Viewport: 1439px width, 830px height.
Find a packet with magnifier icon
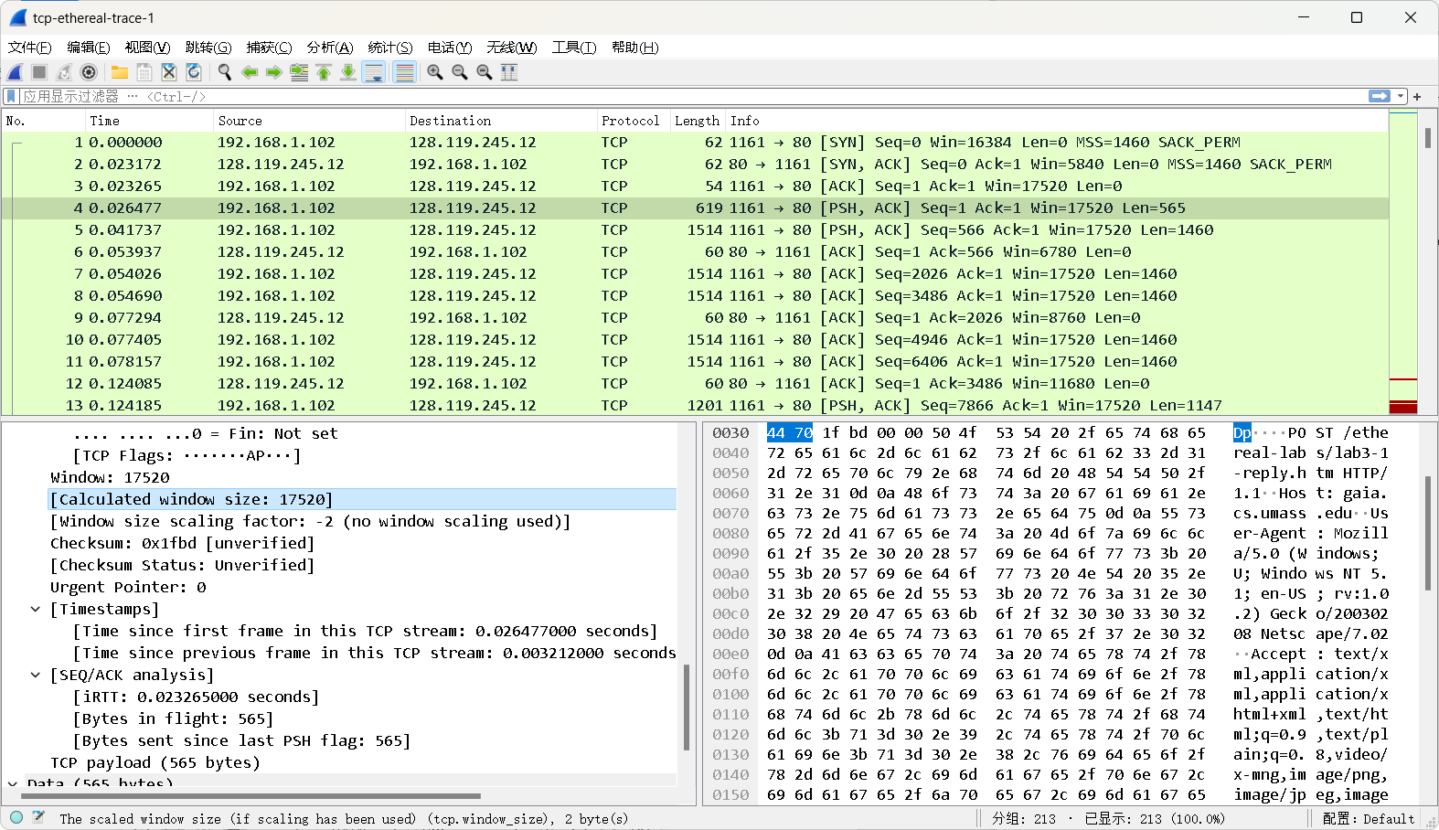(x=224, y=72)
